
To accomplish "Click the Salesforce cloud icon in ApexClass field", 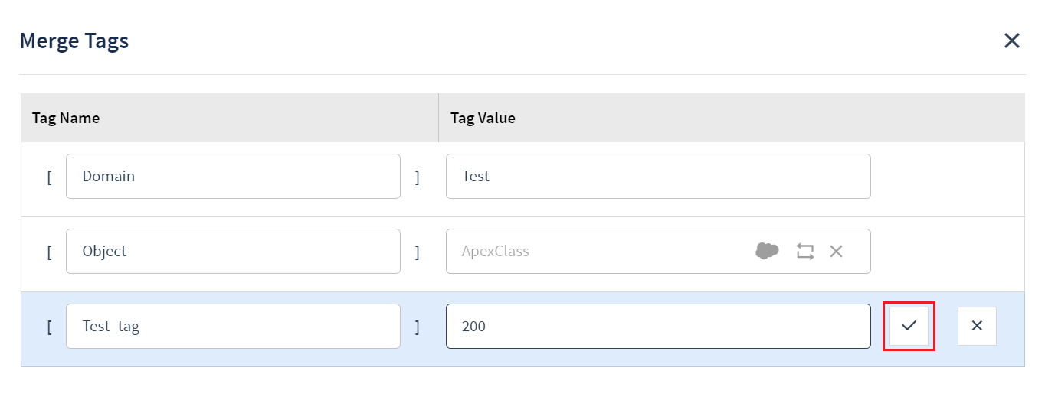I will (767, 251).
